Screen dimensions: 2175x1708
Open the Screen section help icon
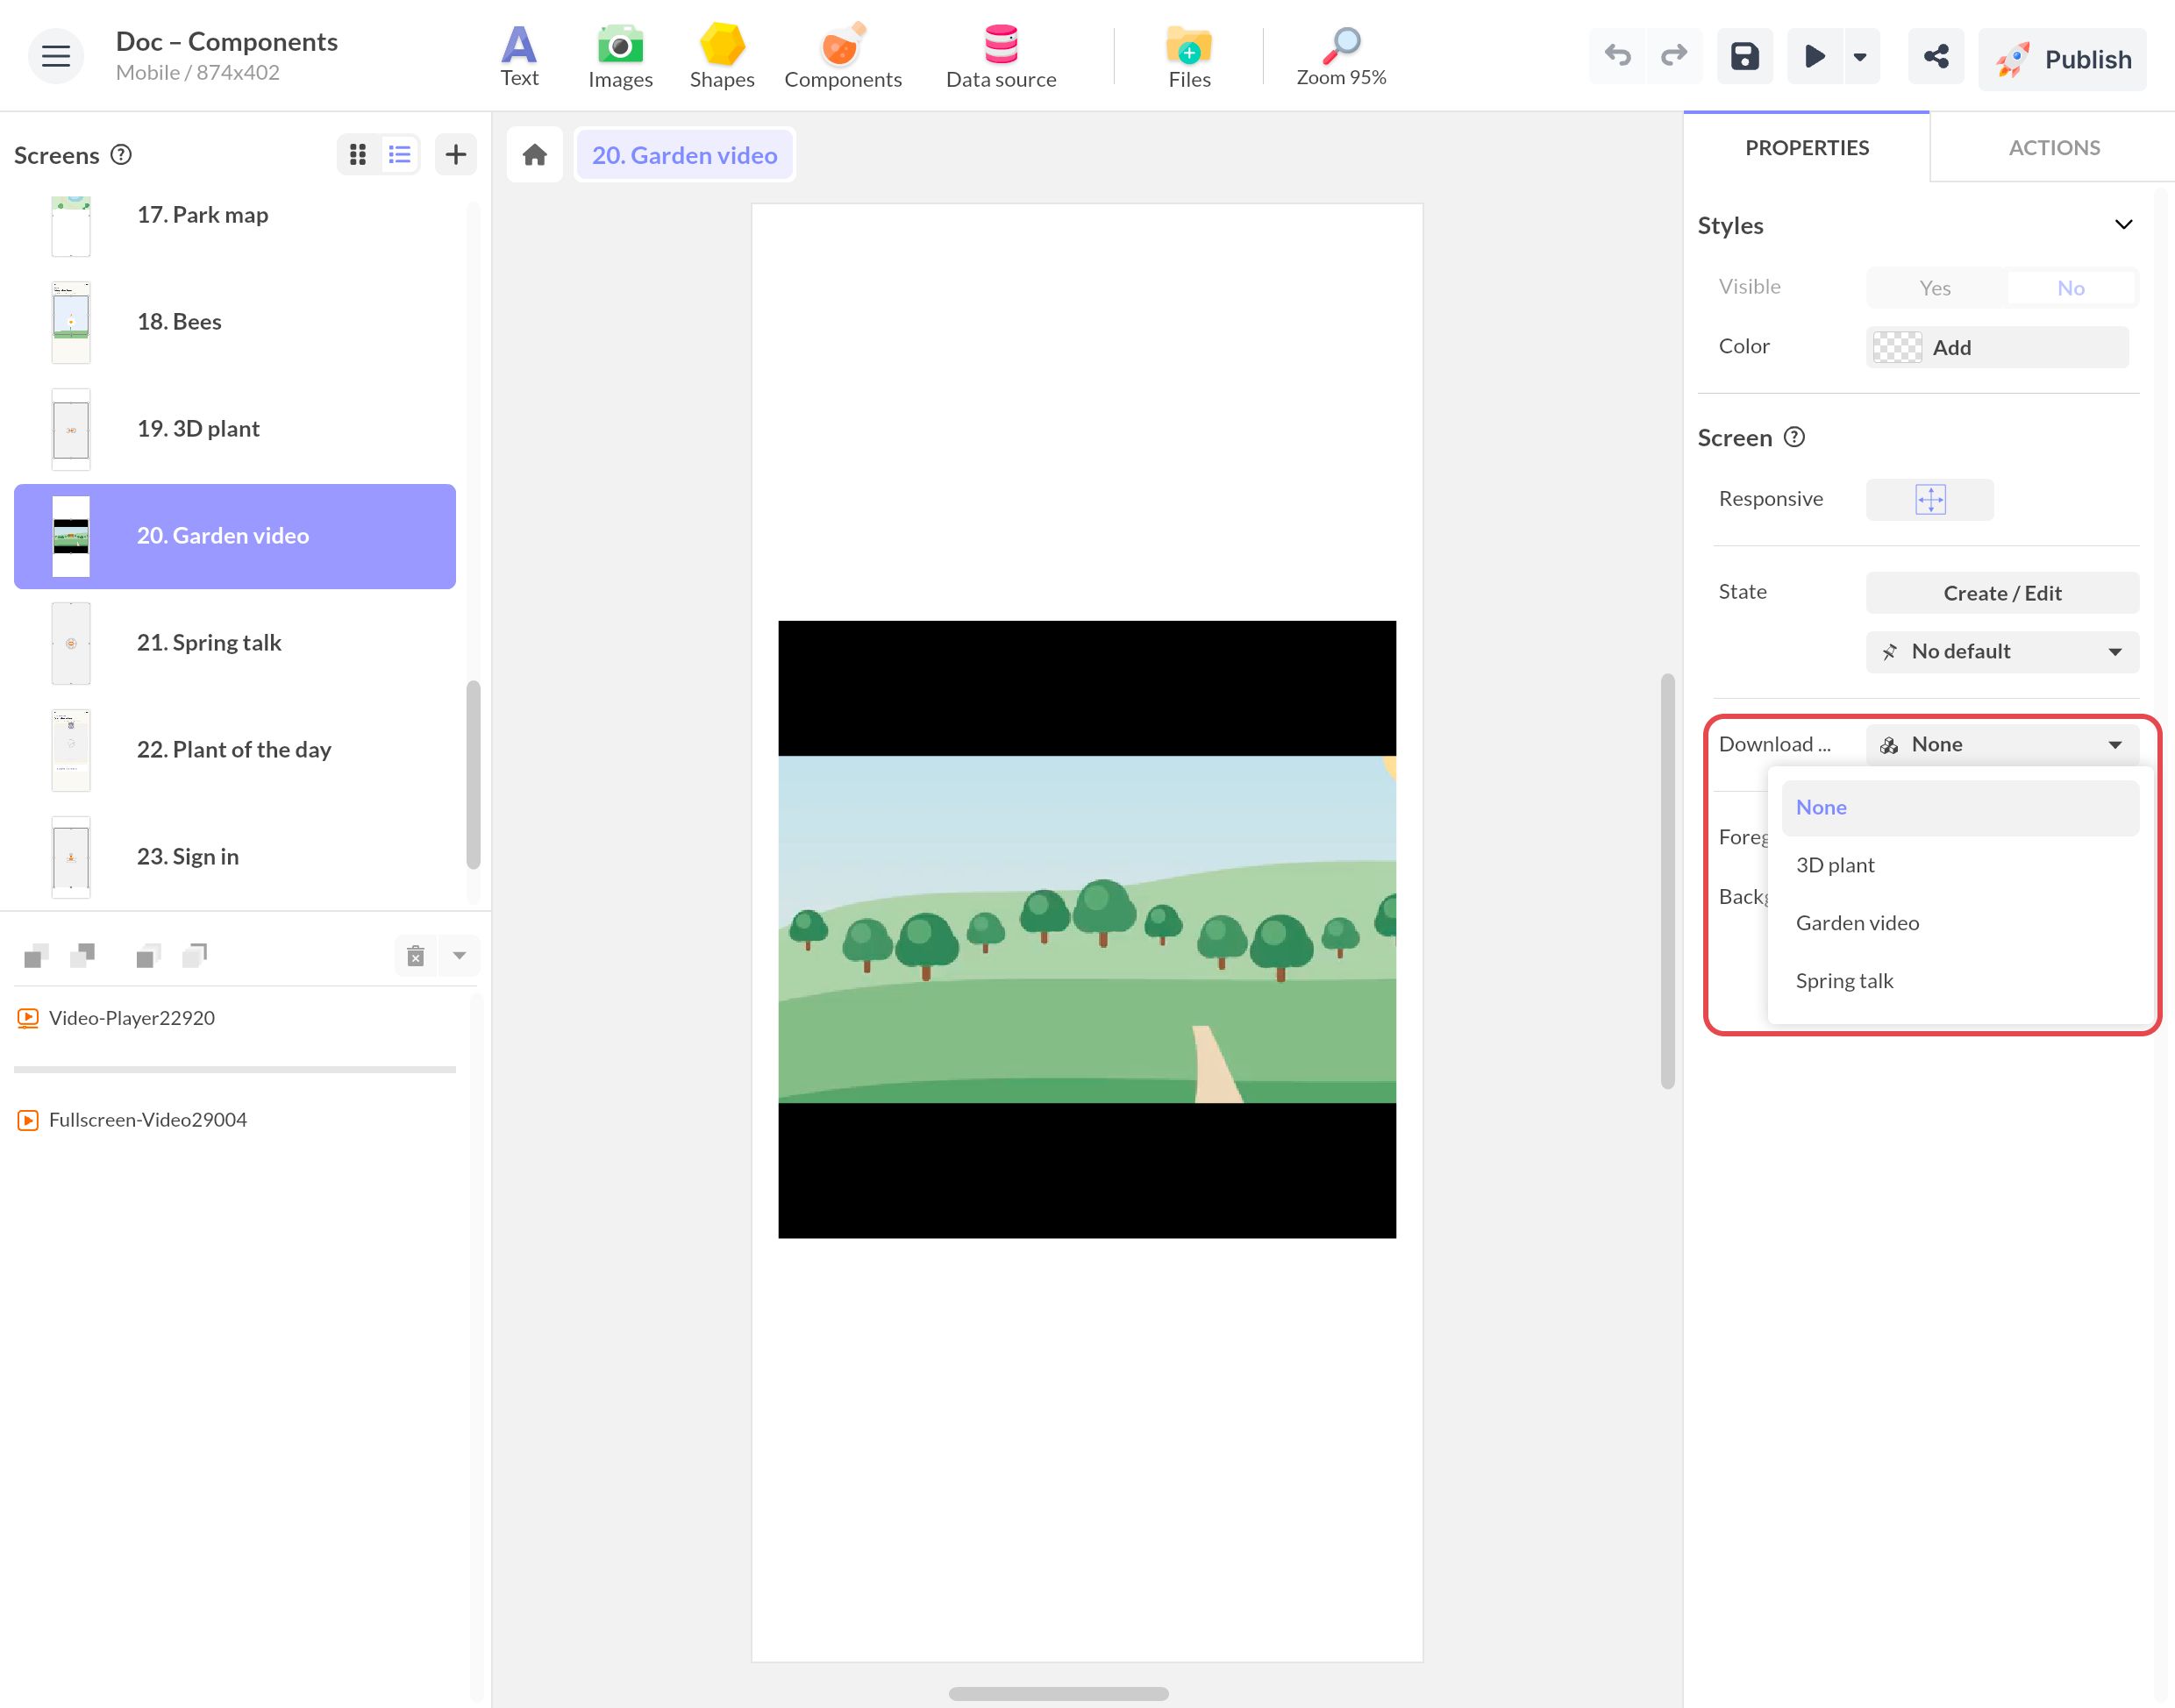pos(1794,437)
